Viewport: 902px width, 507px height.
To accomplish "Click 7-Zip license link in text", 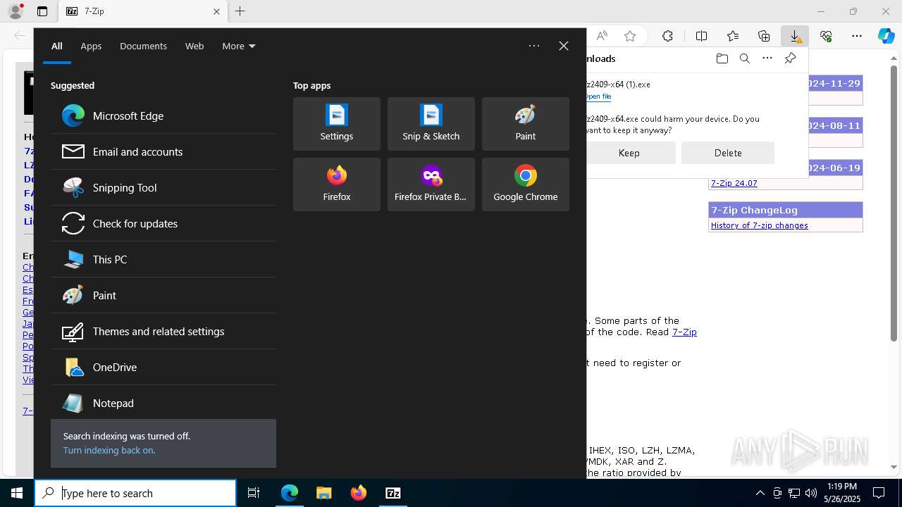I will (684, 332).
